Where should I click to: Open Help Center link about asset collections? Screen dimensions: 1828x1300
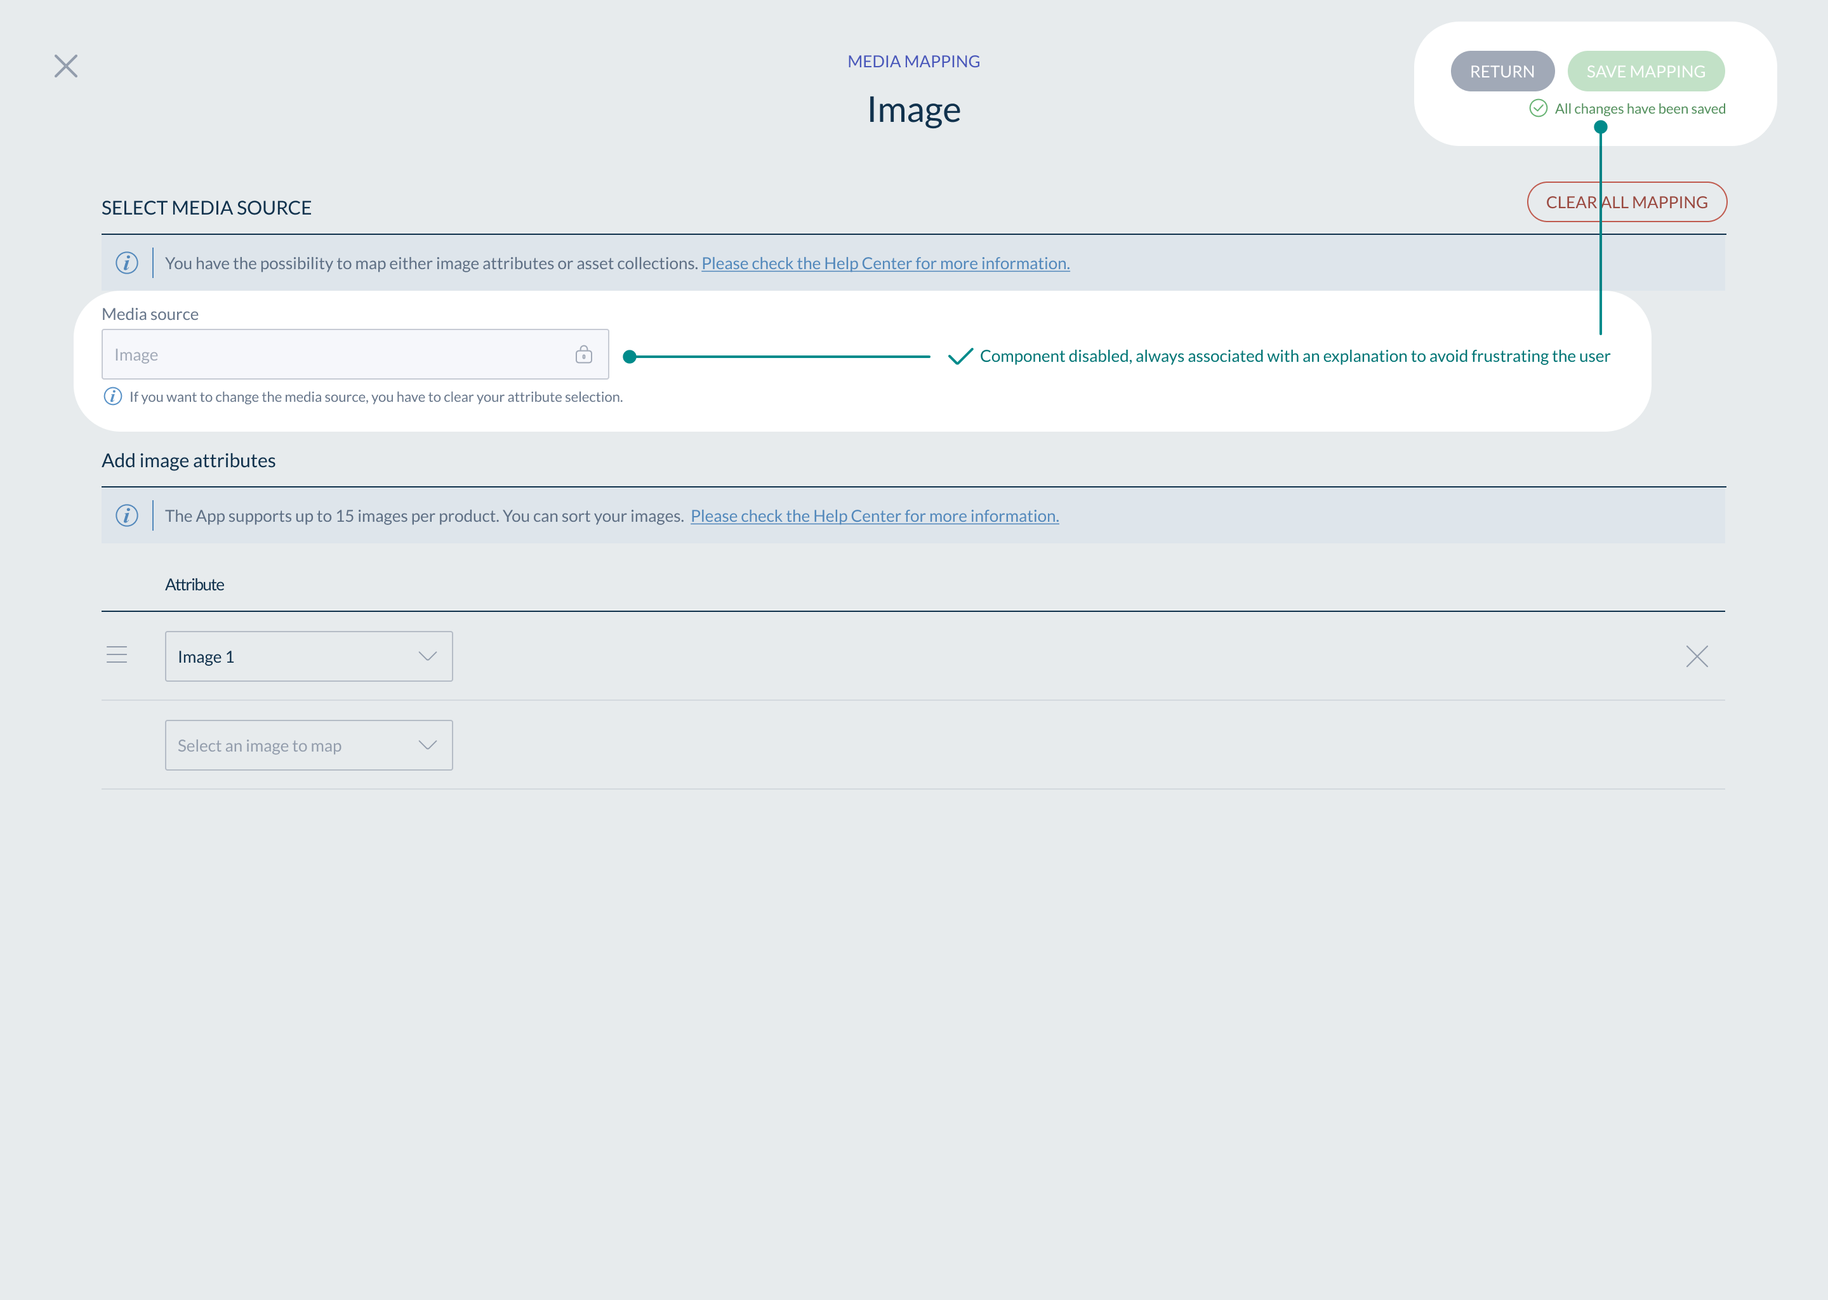pyautogui.click(x=884, y=263)
